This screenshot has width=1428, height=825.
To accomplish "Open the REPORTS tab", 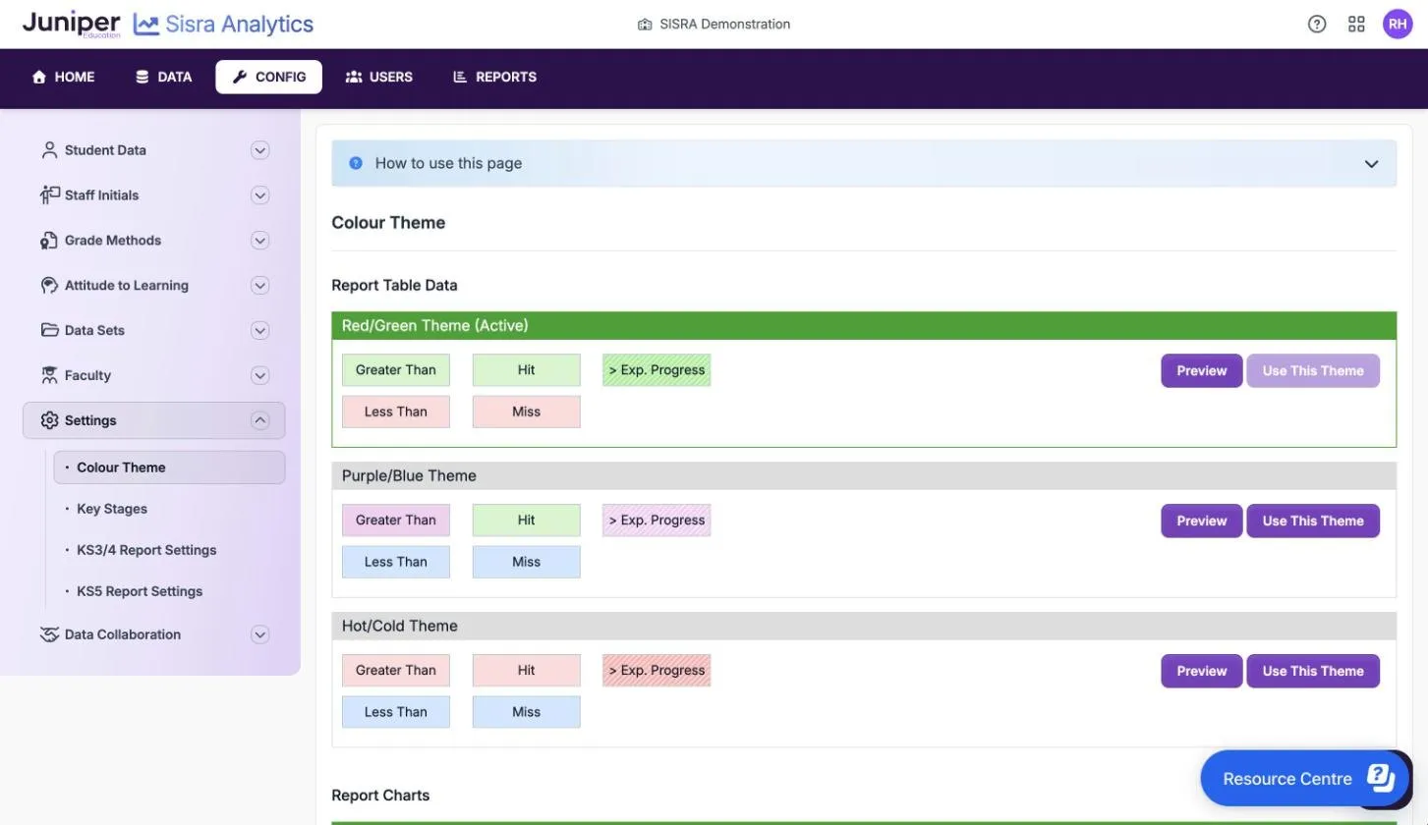I will 494,77.
